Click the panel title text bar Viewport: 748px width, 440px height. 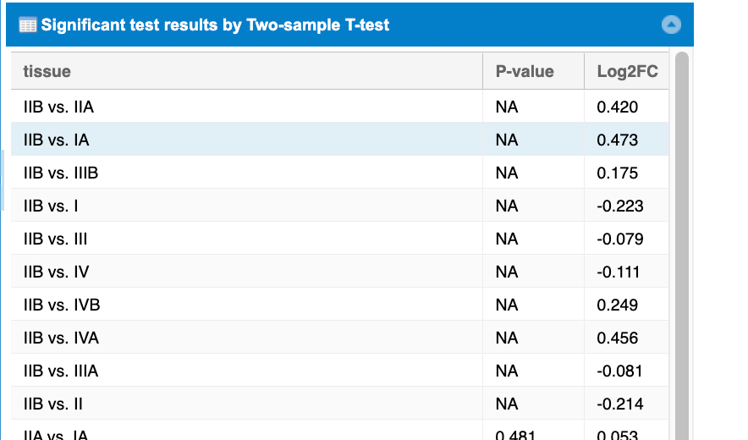216,25
